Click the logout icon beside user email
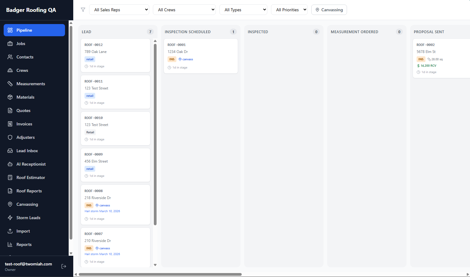 pos(64,266)
